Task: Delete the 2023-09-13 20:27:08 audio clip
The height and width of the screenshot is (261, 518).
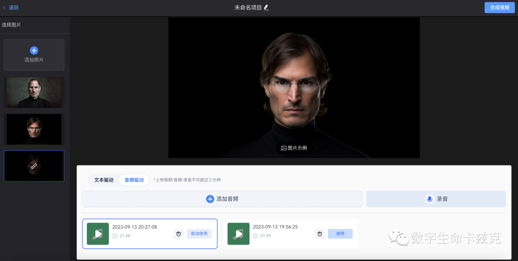Action: point(178,234)
